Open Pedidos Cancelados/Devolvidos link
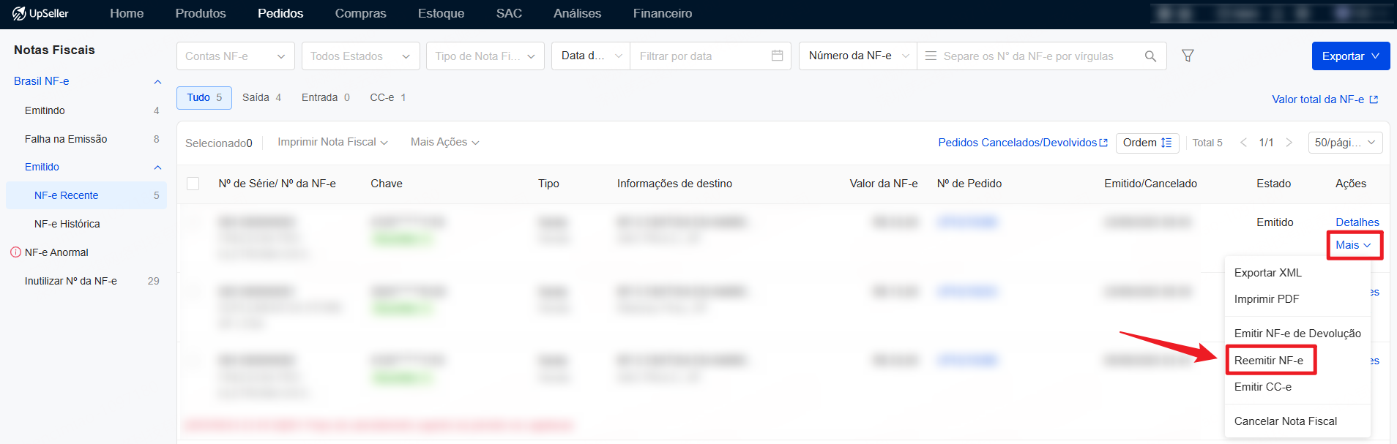 (1023, 143)
